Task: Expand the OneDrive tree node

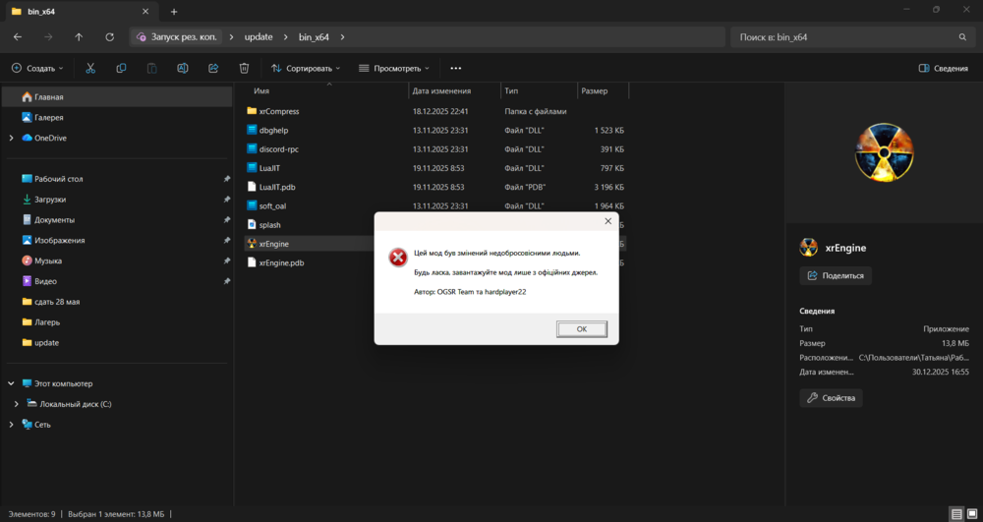Action: pos(11,138)
